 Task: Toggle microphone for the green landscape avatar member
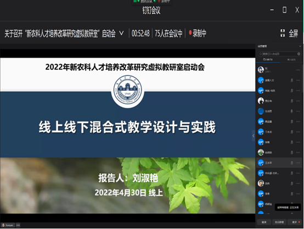(x=291, y=152)
